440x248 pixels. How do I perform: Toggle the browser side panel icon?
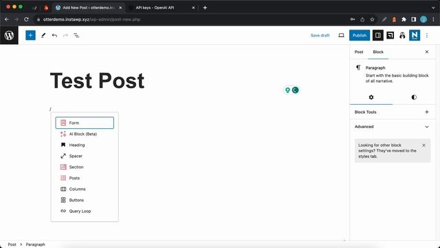click(414, 19)
